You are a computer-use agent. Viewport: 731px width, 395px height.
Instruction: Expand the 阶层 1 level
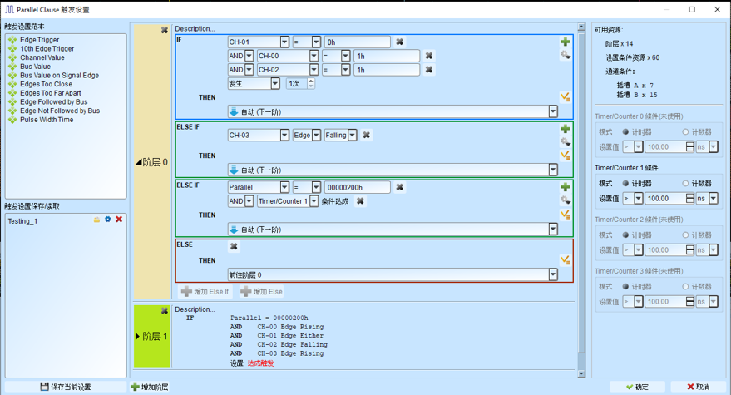point(138,337)
